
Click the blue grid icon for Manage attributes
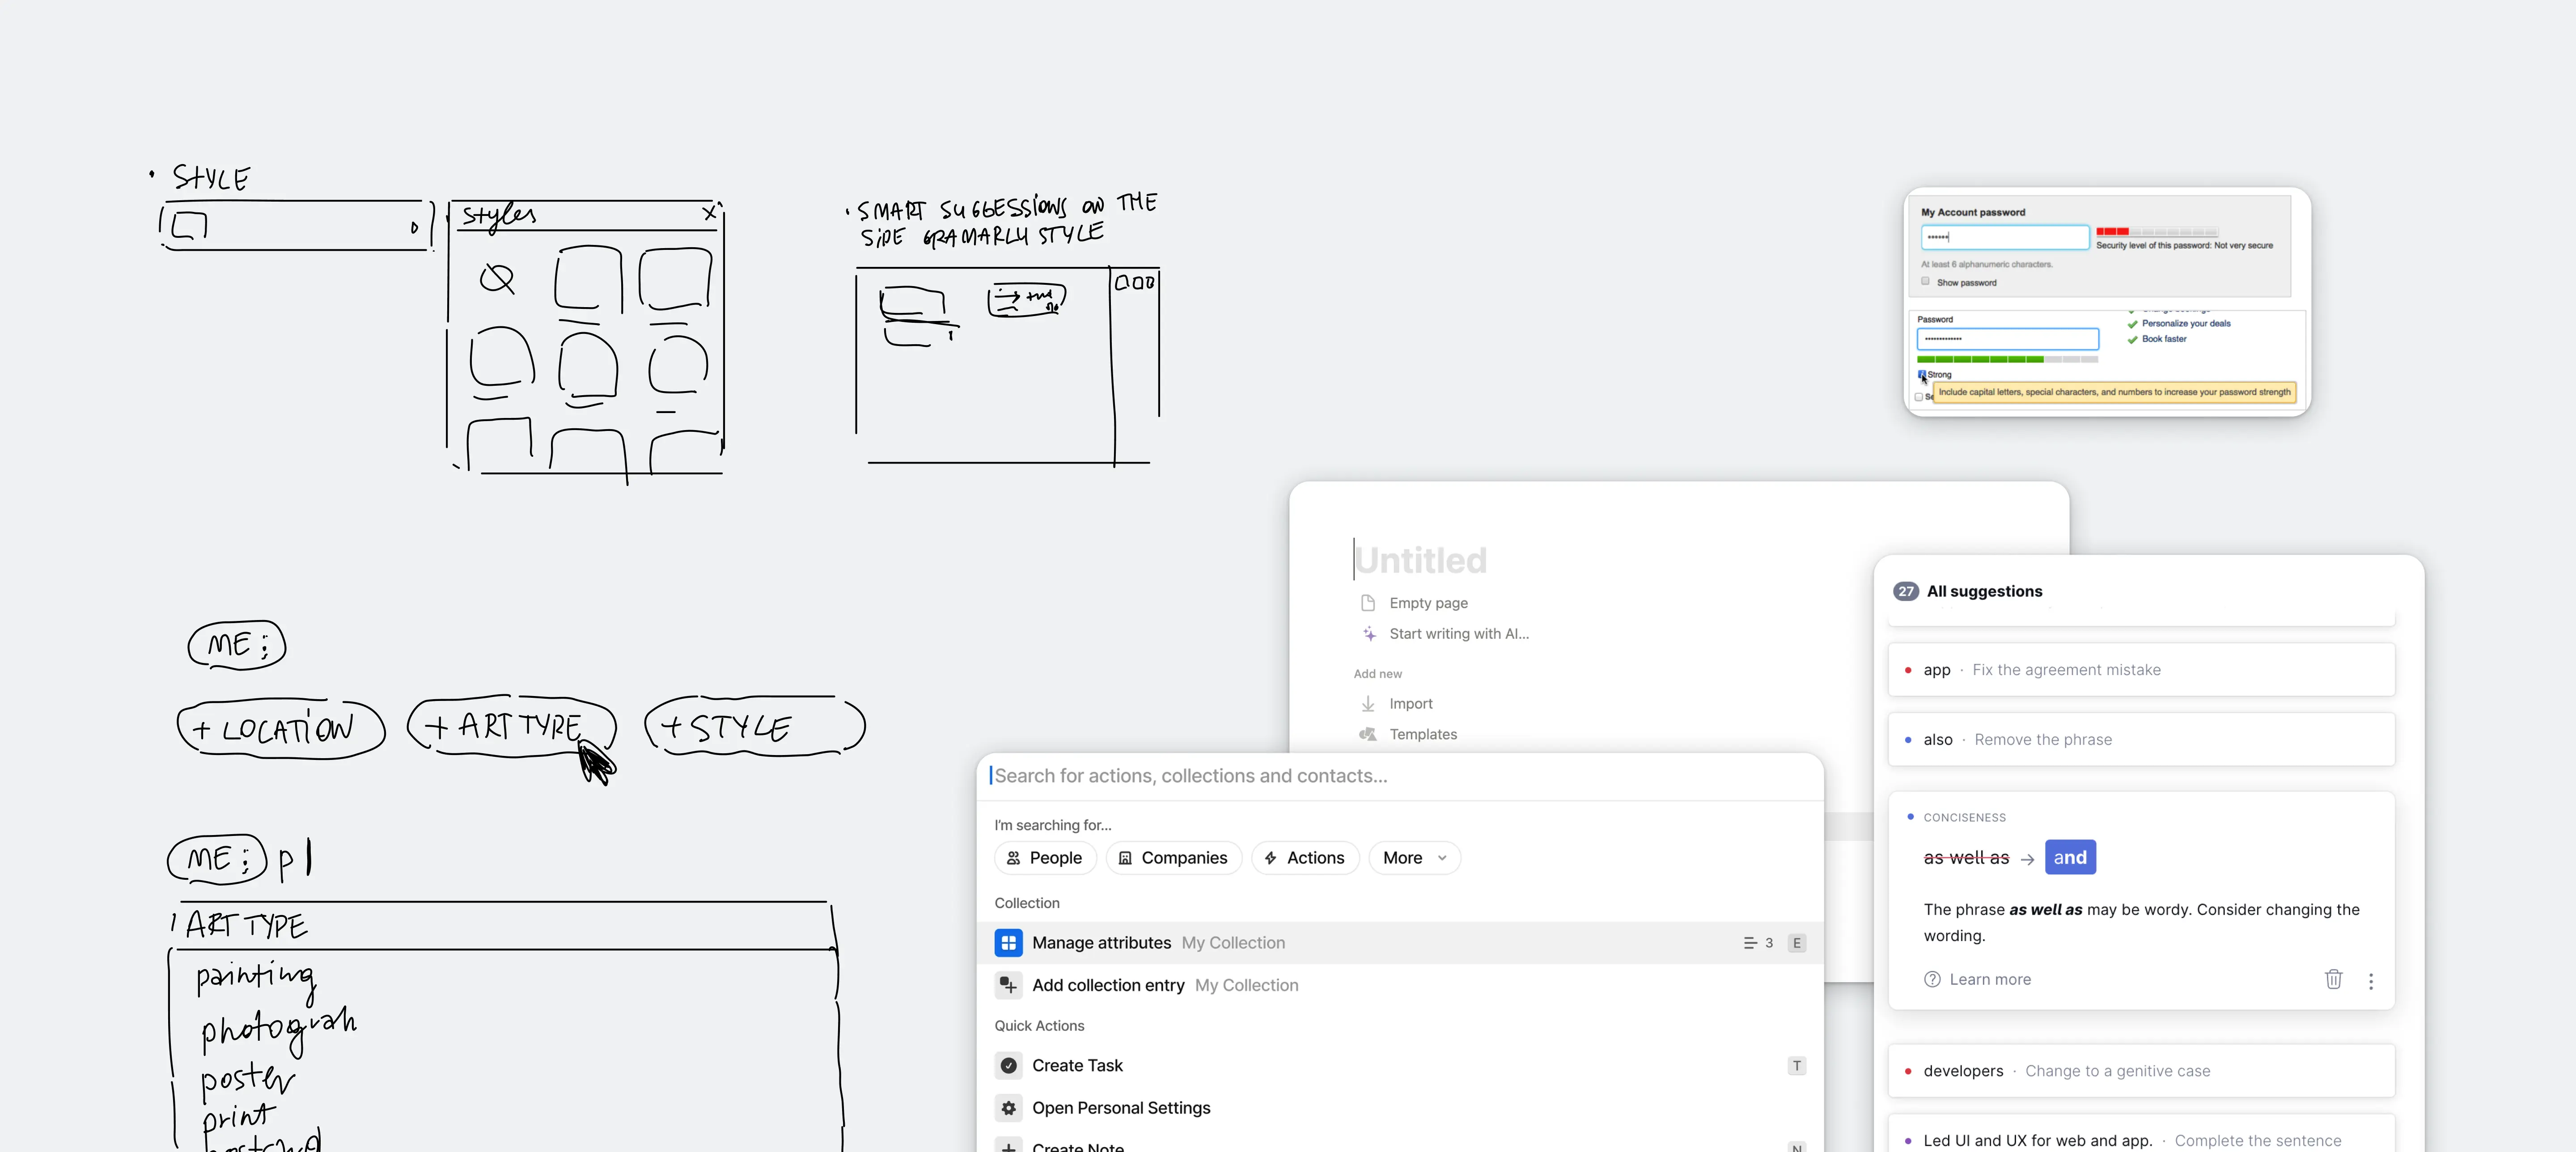click(x=1008, y=942)
